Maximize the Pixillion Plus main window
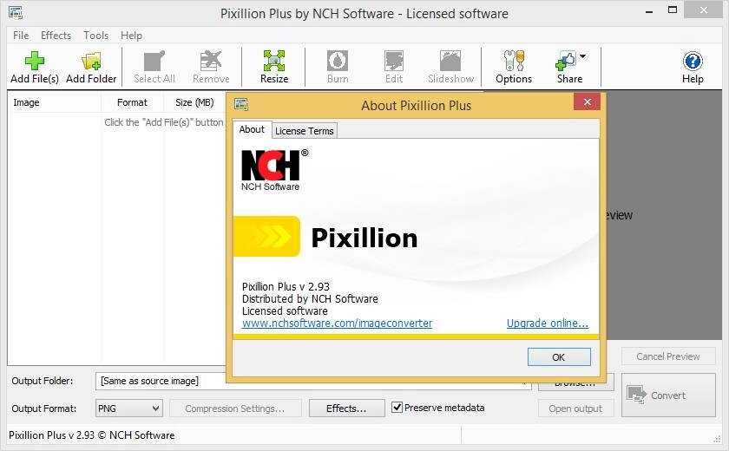The height and width of the screenshot is (451, 729). (x=673, y=10)
